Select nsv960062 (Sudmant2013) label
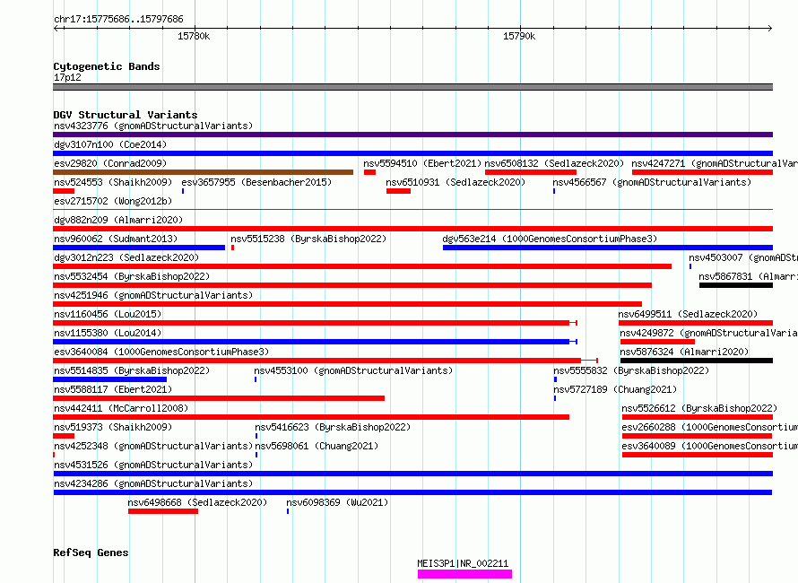Viewport: 798px width, 583px height. tap(116, 239)
